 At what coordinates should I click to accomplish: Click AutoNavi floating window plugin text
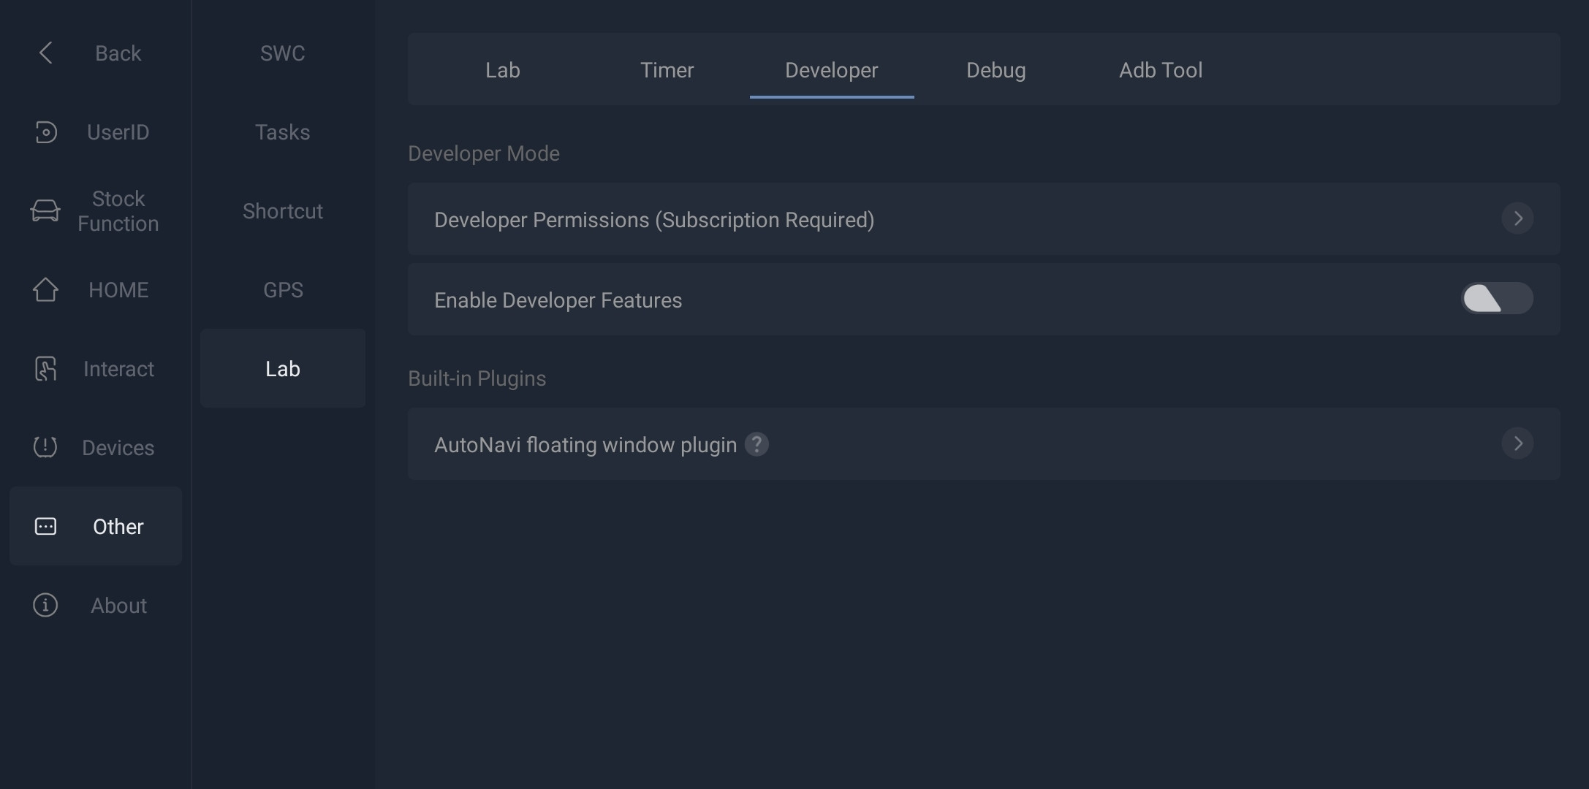[x=585, y=445]
